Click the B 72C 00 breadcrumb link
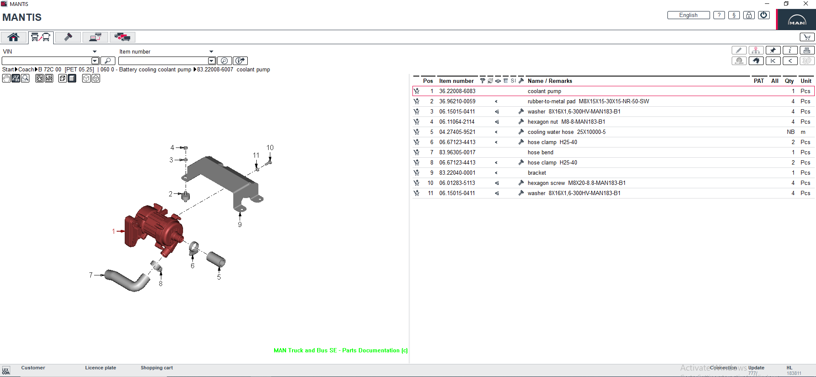Viewport: 816px width, 377px height. [x=50, y=70]
